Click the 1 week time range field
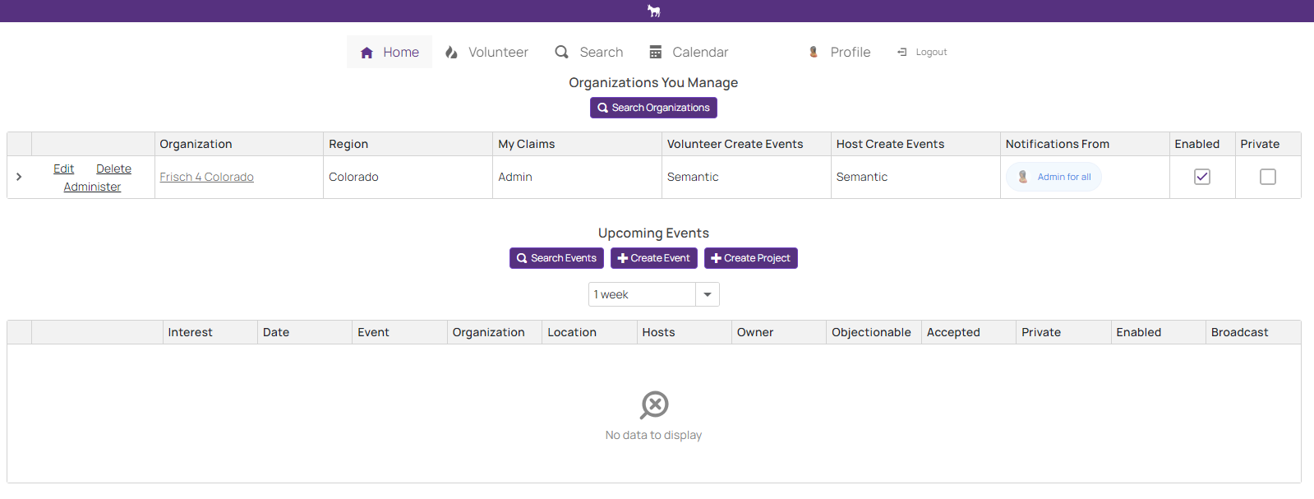1314x499 pixels. (x=642, y=294)
